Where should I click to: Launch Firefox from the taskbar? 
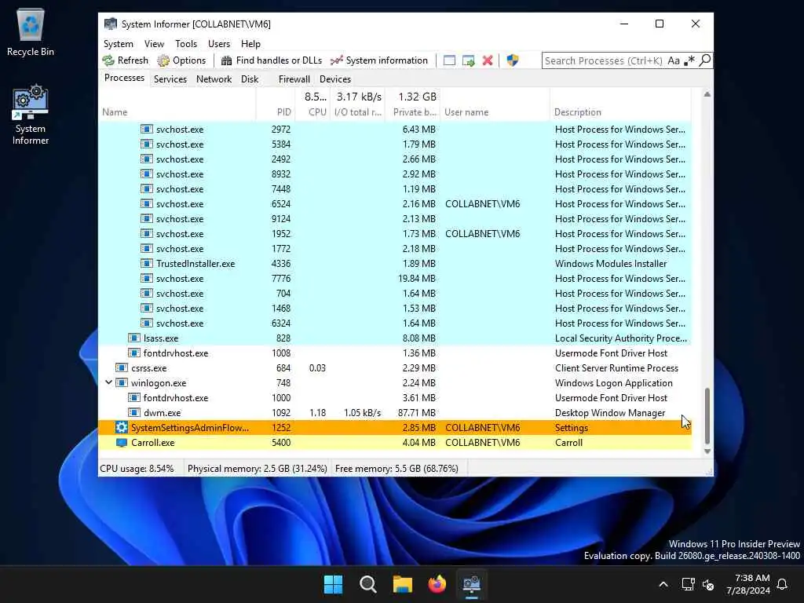(437, 584)
